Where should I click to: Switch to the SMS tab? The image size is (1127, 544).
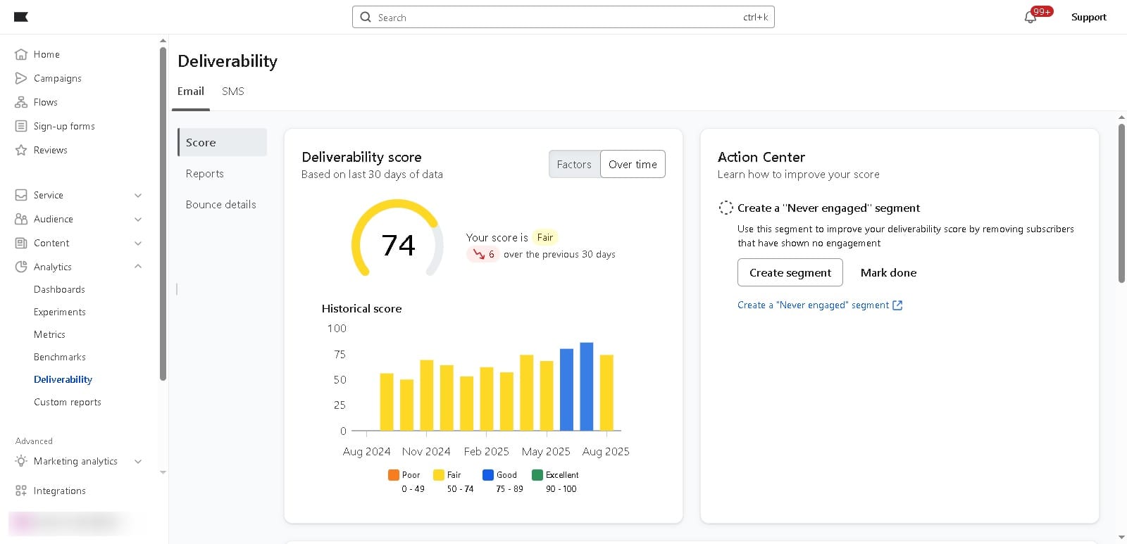233,91
